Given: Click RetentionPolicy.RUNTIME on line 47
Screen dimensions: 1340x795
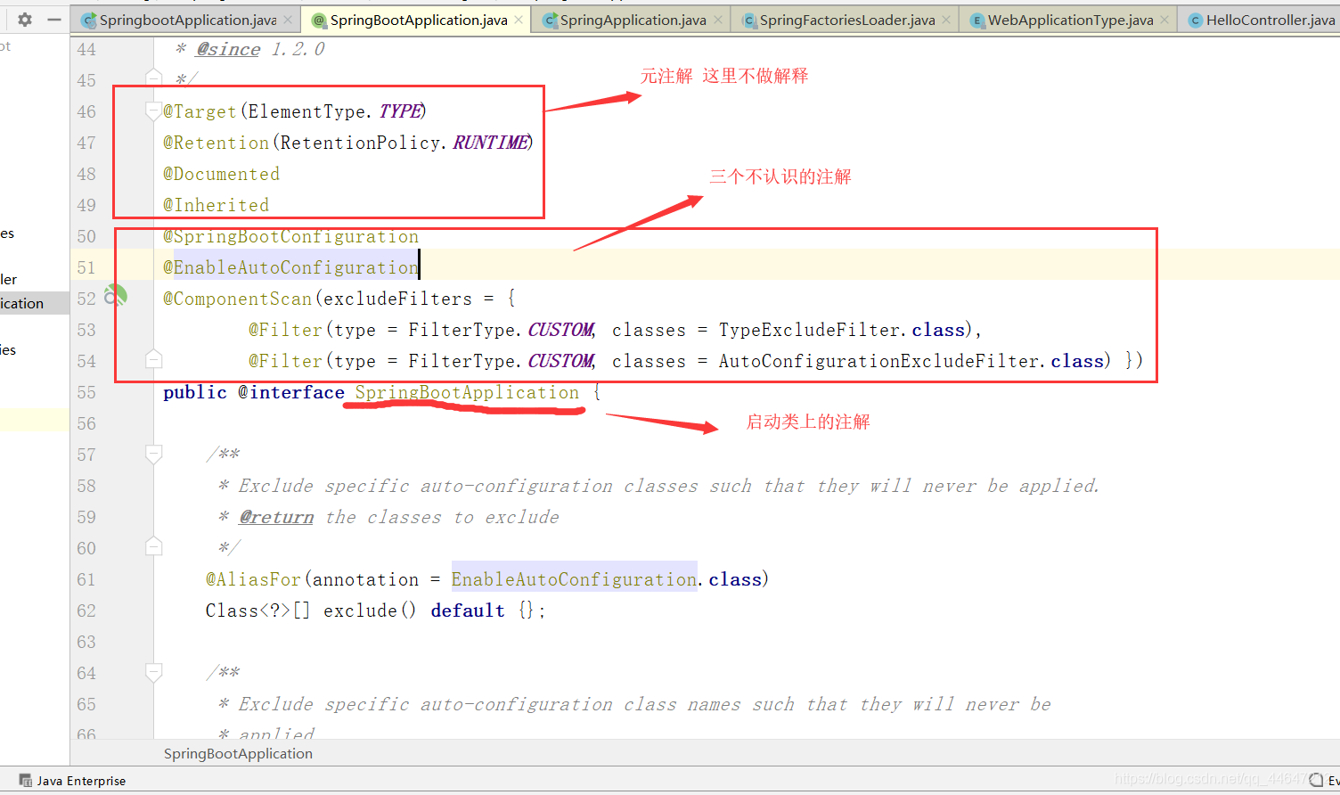Looking at the screenshot, I should (x=404, y=143).
